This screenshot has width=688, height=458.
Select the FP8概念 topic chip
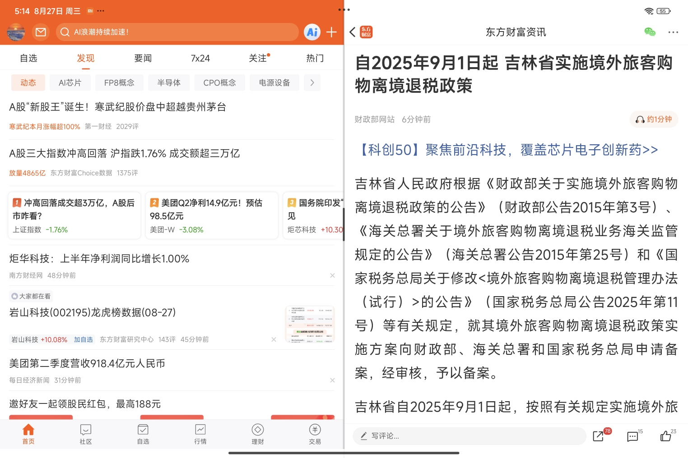pyautogui.click(x=119, y=82)
